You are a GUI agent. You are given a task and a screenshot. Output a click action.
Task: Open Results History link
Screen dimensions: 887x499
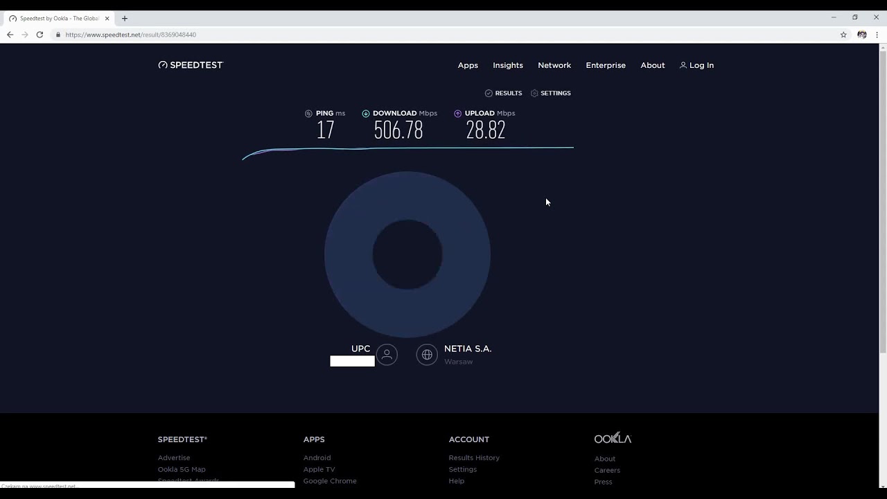click(474, 457)
